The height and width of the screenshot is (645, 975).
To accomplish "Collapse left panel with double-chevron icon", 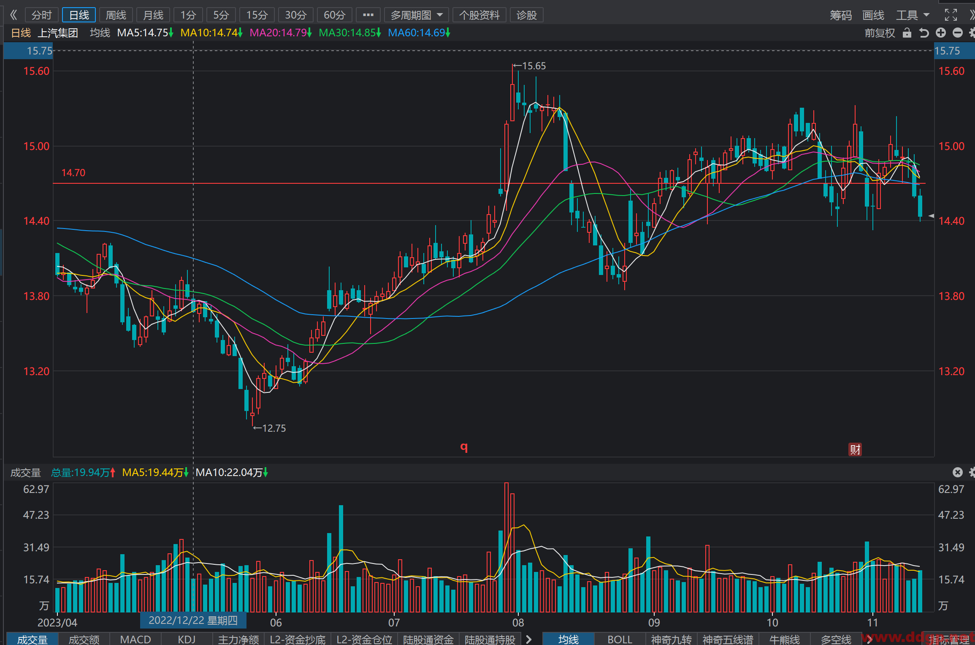I will pos(14,15).
